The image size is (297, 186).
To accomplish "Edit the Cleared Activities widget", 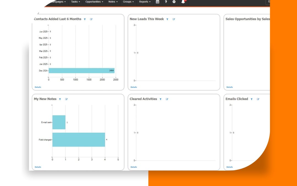I will point(167,99).
